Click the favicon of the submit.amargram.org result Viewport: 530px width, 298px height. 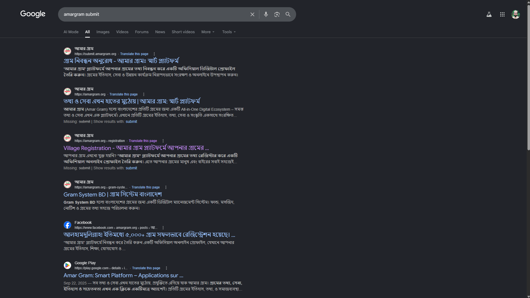tap(67, 51)
